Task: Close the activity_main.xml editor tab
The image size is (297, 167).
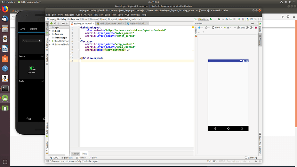Action: 93,23
